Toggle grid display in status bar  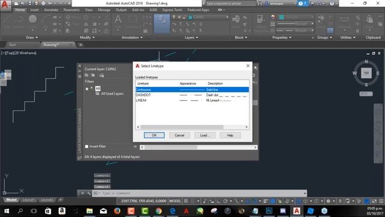(x=186, y=201)
